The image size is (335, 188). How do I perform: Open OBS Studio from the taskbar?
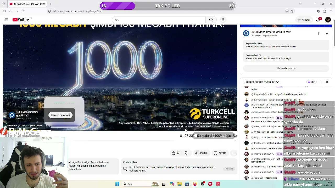pos(203,184)
